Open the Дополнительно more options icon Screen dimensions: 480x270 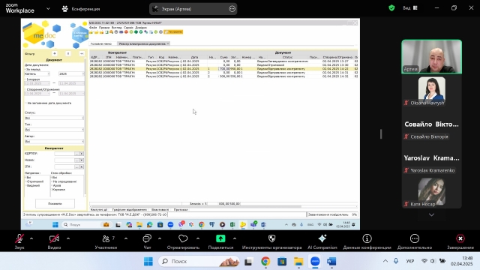point(415,238)
